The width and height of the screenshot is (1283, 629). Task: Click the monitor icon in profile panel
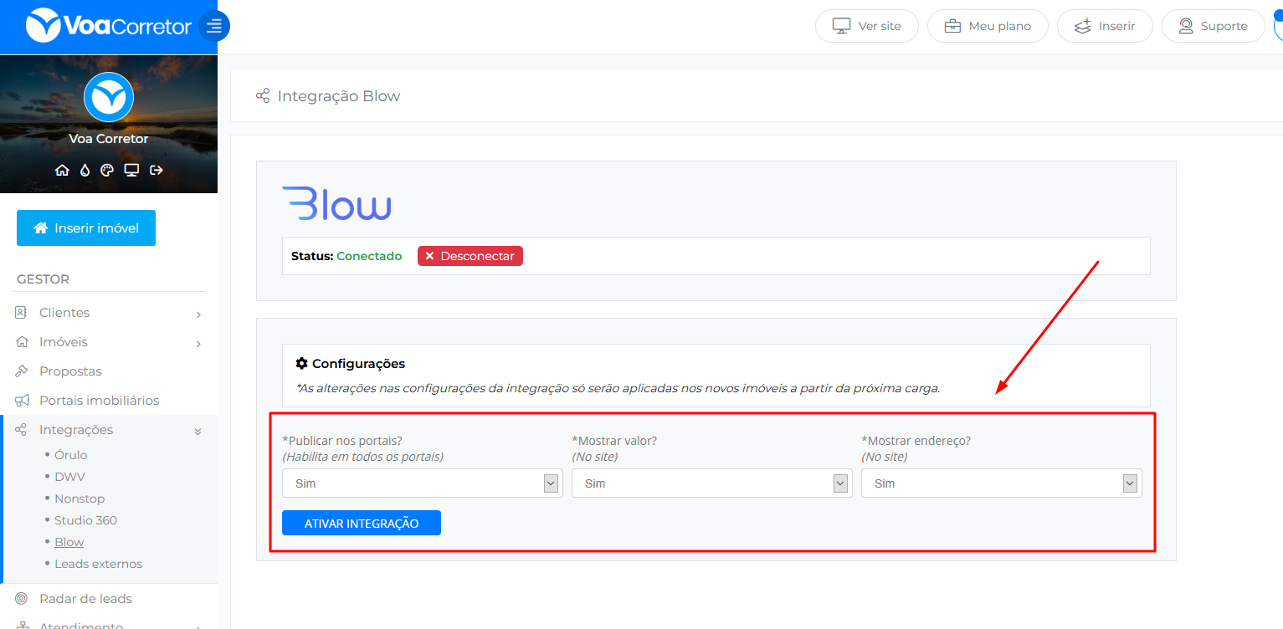click(131, 171)
